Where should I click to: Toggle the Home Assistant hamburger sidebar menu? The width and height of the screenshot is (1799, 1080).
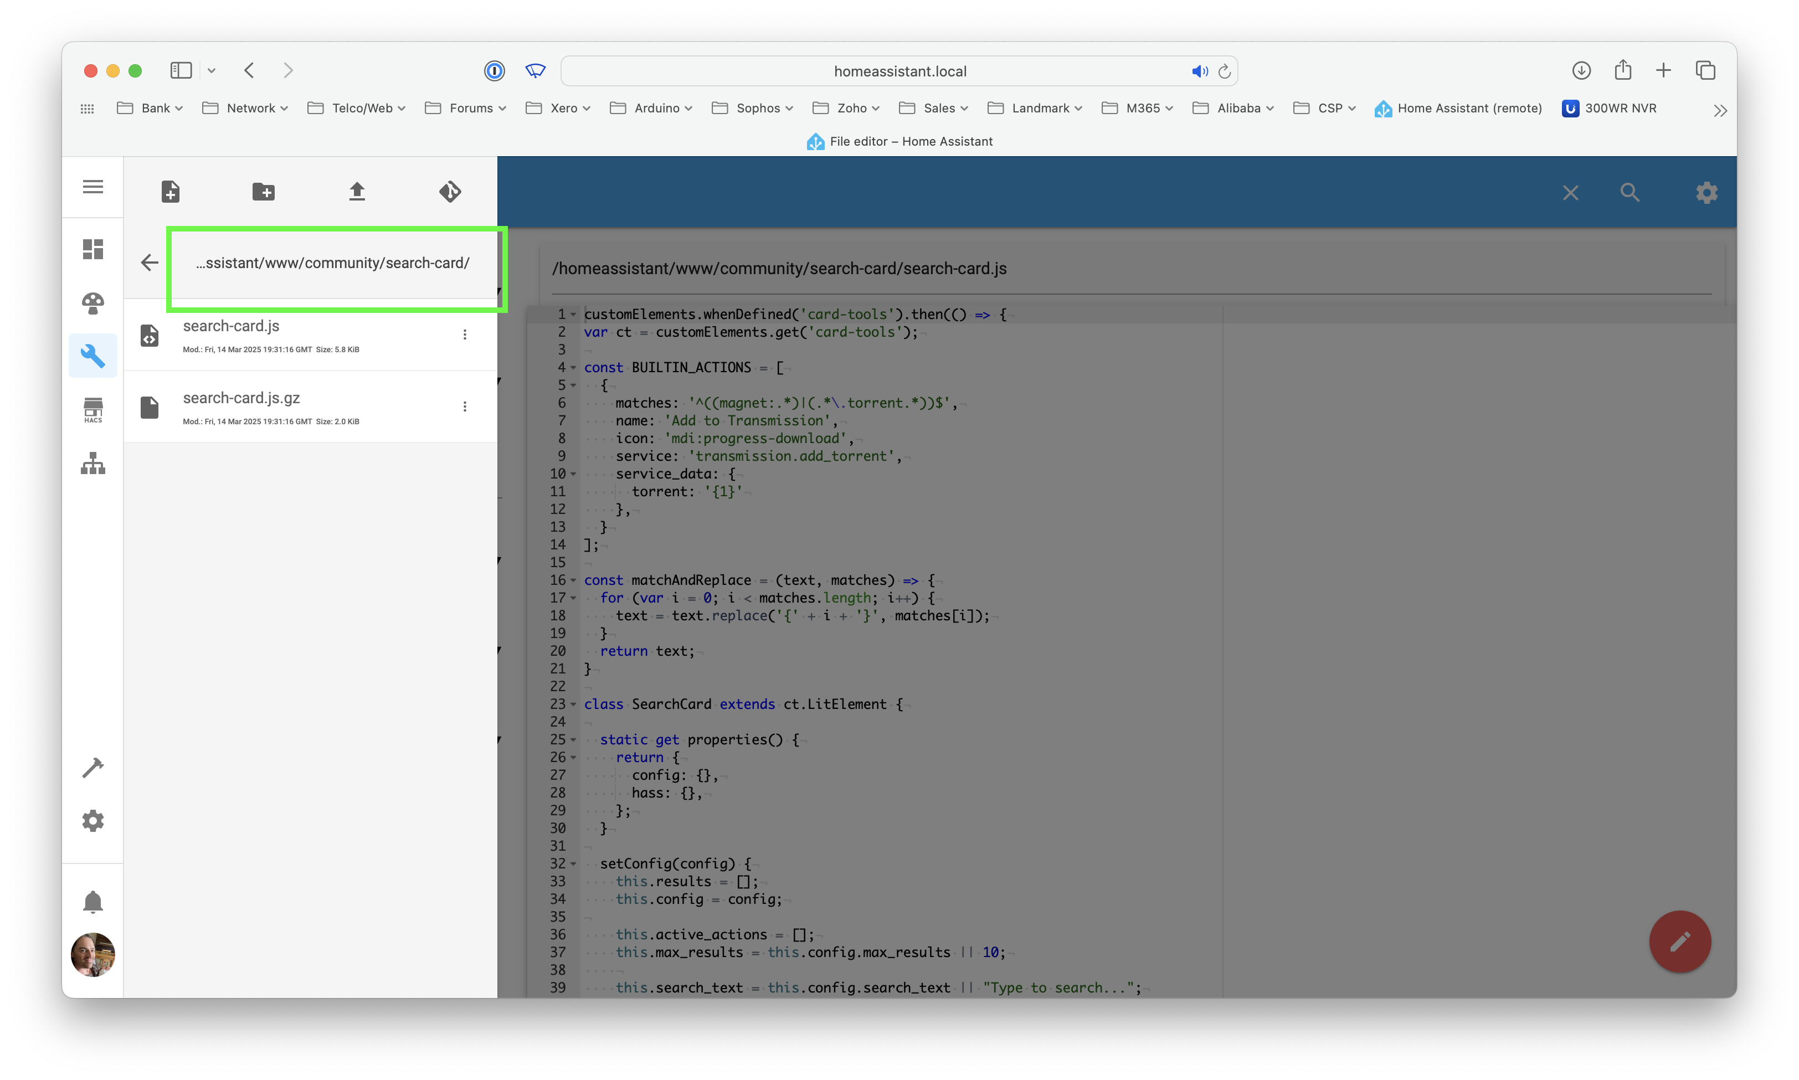point(93,187)
